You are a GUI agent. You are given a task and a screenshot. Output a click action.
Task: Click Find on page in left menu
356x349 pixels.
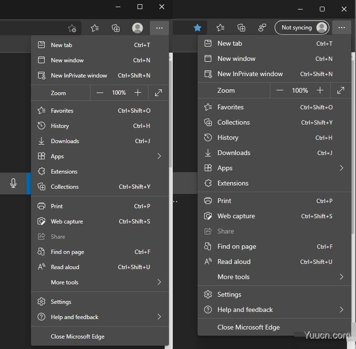click(x=100, y=252)
